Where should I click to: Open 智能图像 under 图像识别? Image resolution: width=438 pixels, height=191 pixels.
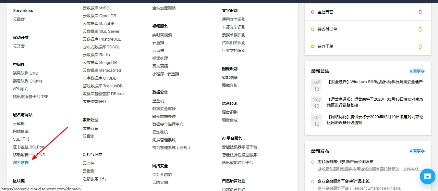click(x=230, y=78)
